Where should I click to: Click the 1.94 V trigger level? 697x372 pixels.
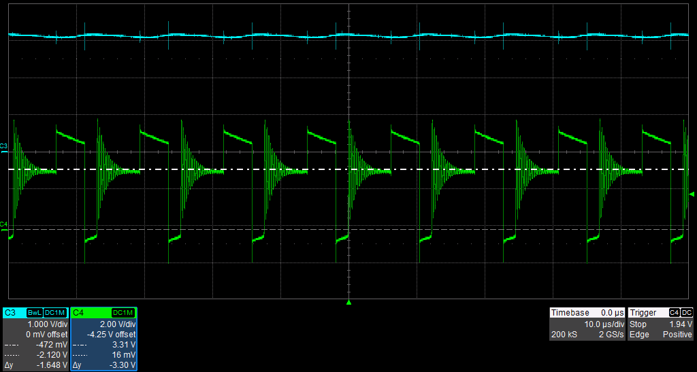pyautogui.click(x=681, y=324)
